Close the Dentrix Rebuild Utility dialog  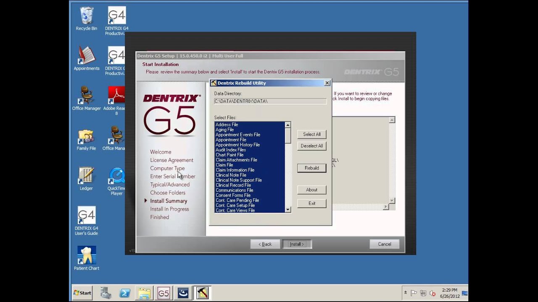tap(327, 83)
